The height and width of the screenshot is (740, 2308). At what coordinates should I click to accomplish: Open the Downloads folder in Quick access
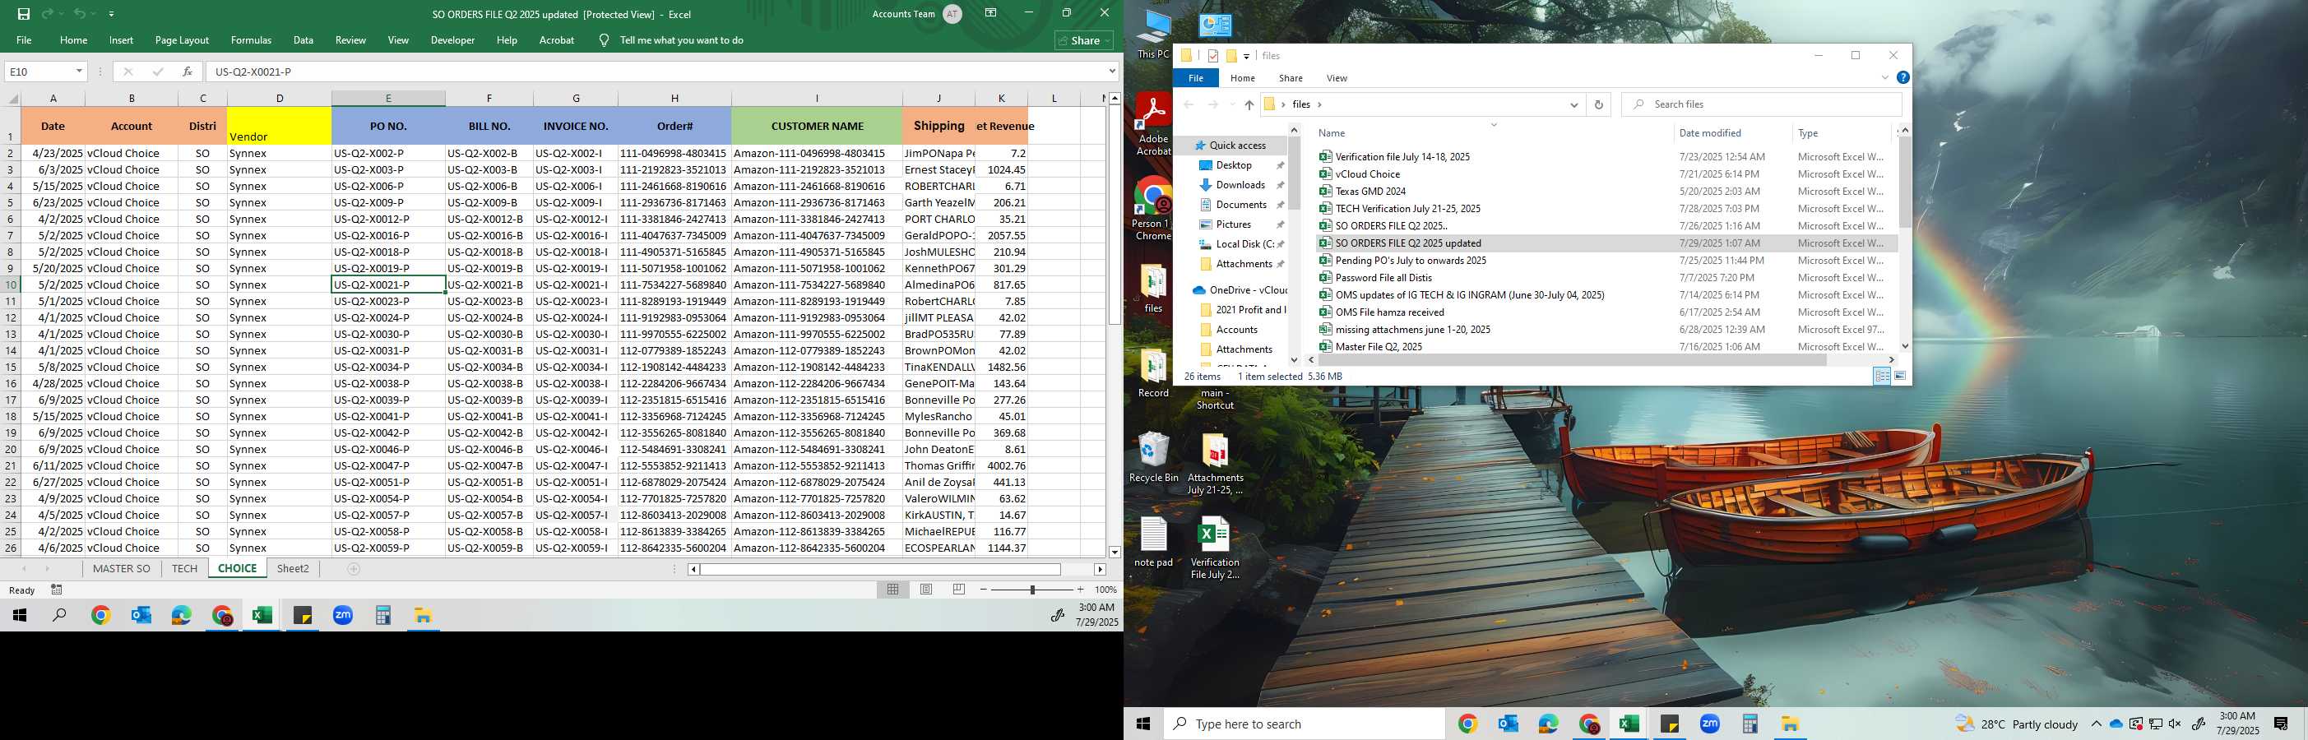[1240, 186]
